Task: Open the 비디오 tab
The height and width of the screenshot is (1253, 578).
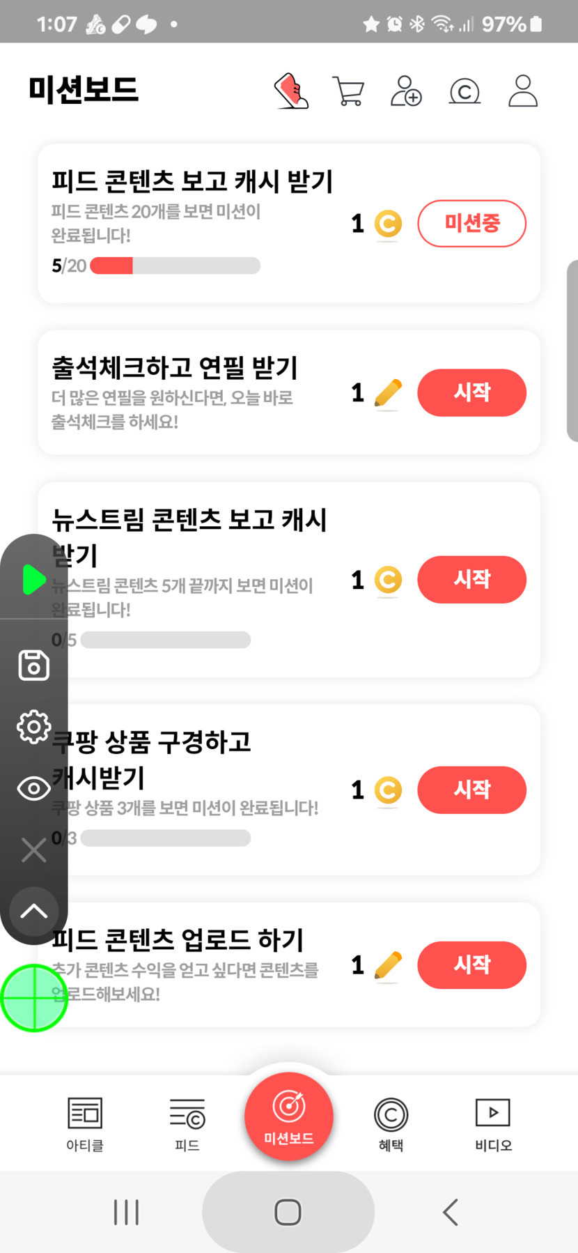Action: [x=493, y=1123]
